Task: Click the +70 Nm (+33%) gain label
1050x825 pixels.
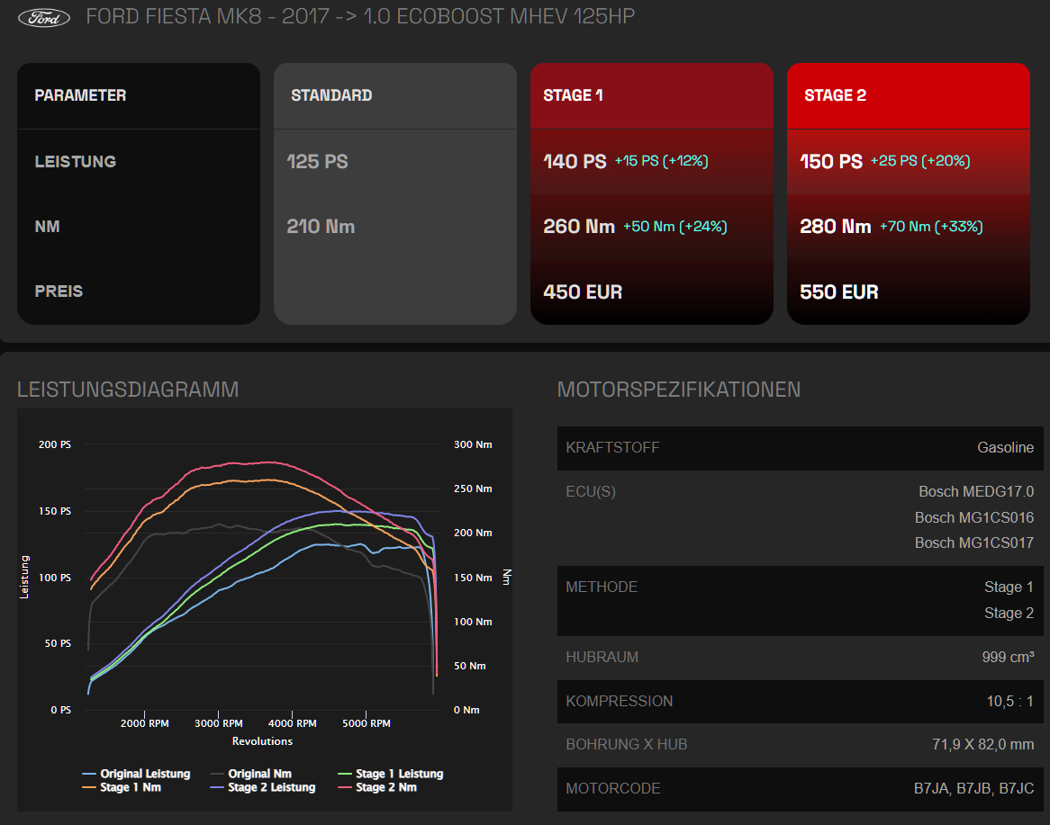Action: pyautogui.click(x=931, y=227)
